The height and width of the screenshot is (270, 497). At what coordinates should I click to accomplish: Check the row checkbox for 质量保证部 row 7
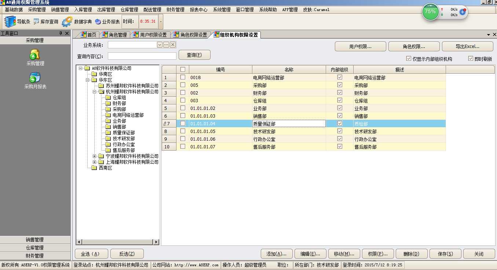pyautogui.click(x=183, y=123)
